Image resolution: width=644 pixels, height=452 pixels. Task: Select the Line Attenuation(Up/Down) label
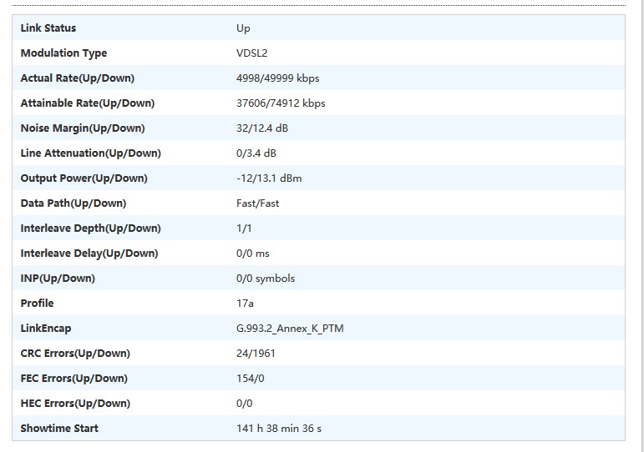click(x=90, y=153)
